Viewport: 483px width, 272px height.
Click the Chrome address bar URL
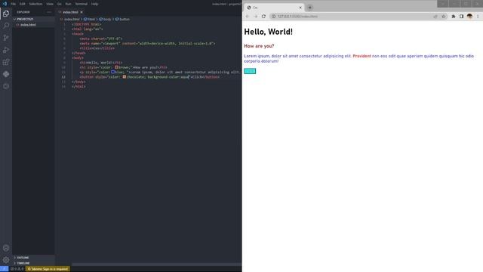pos(297,17)
